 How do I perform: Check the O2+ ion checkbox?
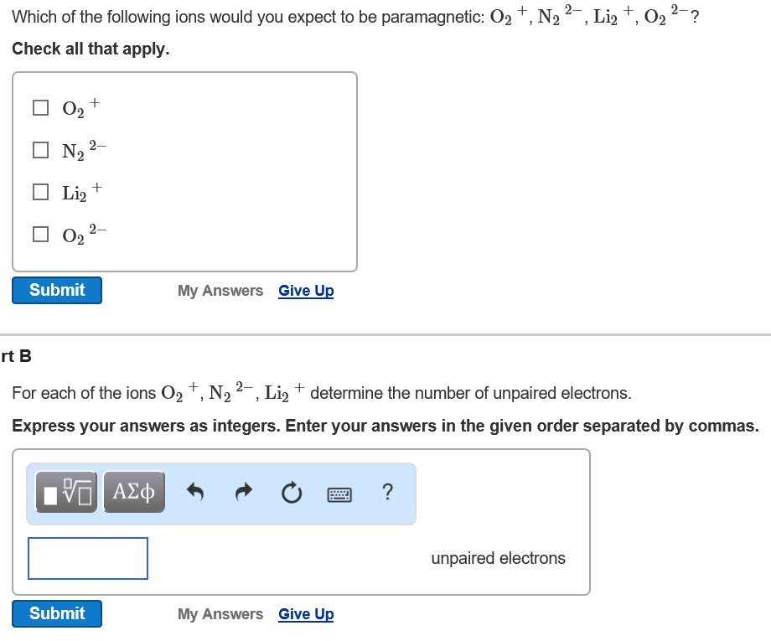point(40,107)
